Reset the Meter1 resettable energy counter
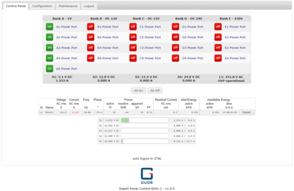 (246, 112)
